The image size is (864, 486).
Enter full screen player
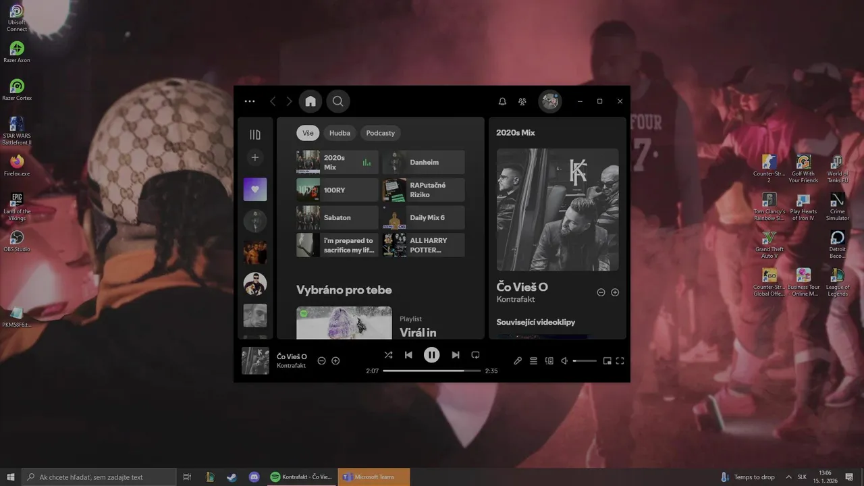[x=620, y=361]
